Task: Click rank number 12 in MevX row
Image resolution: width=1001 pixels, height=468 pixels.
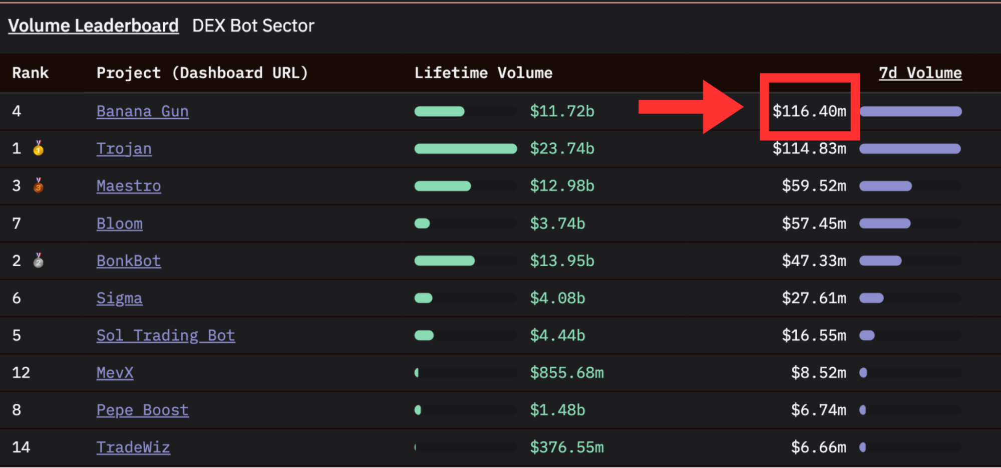Action: (21, 372)
